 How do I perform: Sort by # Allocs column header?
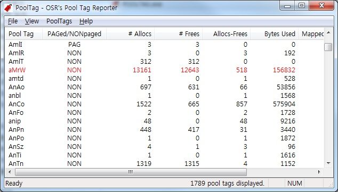[x=130, y=34]
